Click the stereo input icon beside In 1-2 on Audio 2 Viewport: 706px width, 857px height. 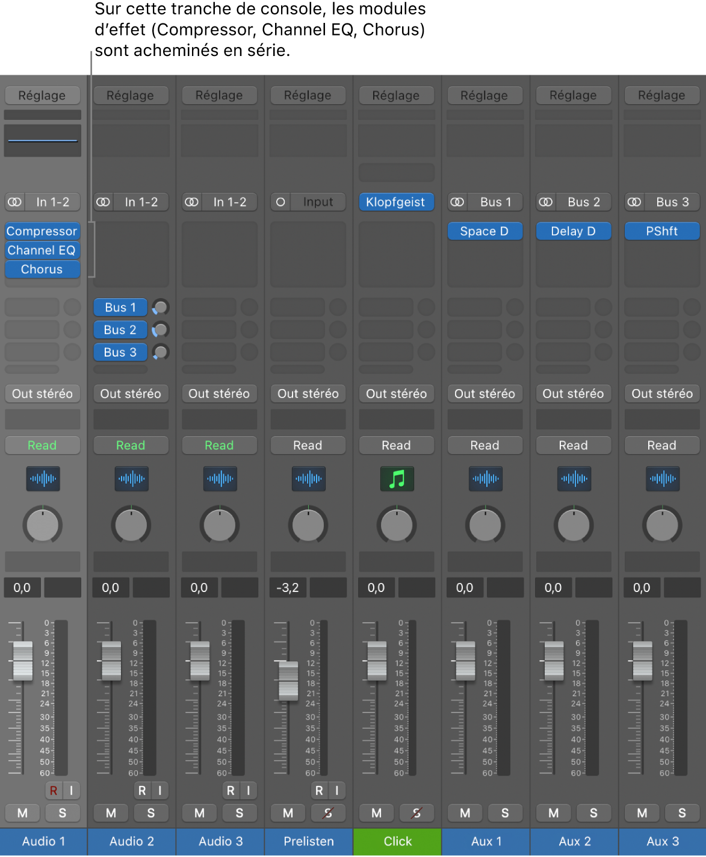(104, 202)
